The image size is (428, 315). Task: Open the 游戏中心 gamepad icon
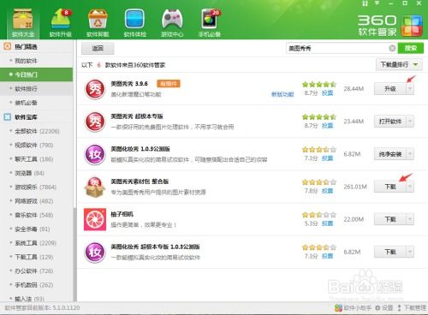click(x=172, y=19)
